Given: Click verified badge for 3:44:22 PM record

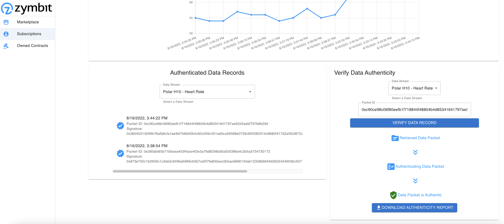Looking at the screenshot, I should (x=120, y=126).
